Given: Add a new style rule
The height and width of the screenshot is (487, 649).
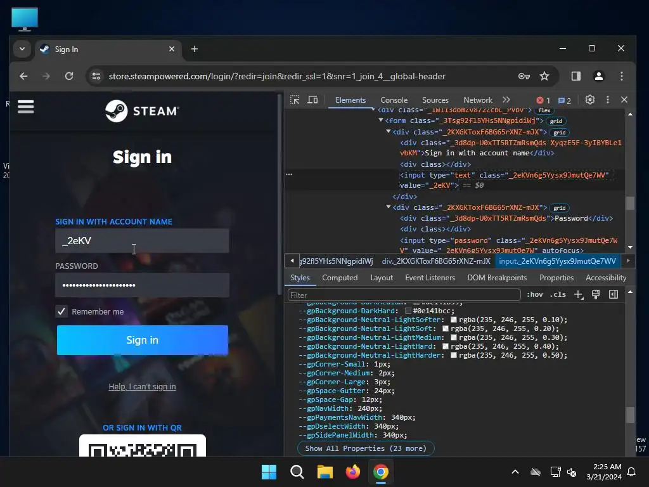Looking at the screenshot, I should pyautogui.click(x=578, y=294).
